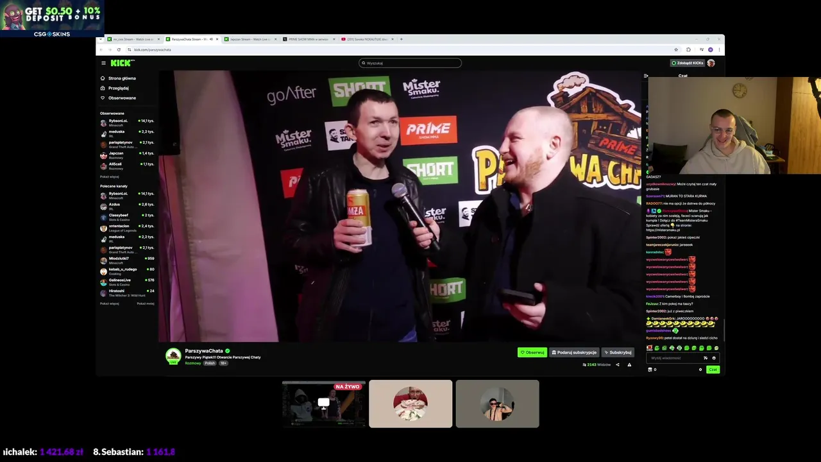The height and width of the screenshot is (462, 821).
Task: Send message with Czat button
Action: [x=713, y=370]
